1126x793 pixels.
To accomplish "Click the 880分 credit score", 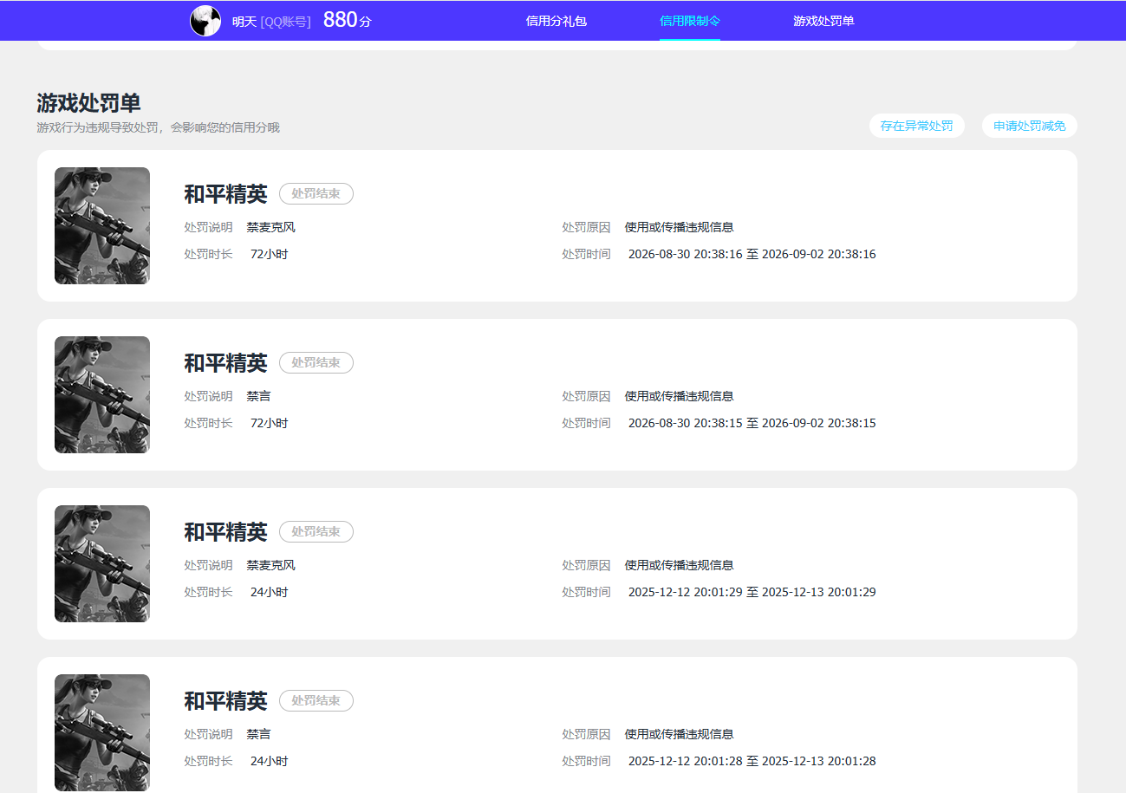I will [347, 20].
